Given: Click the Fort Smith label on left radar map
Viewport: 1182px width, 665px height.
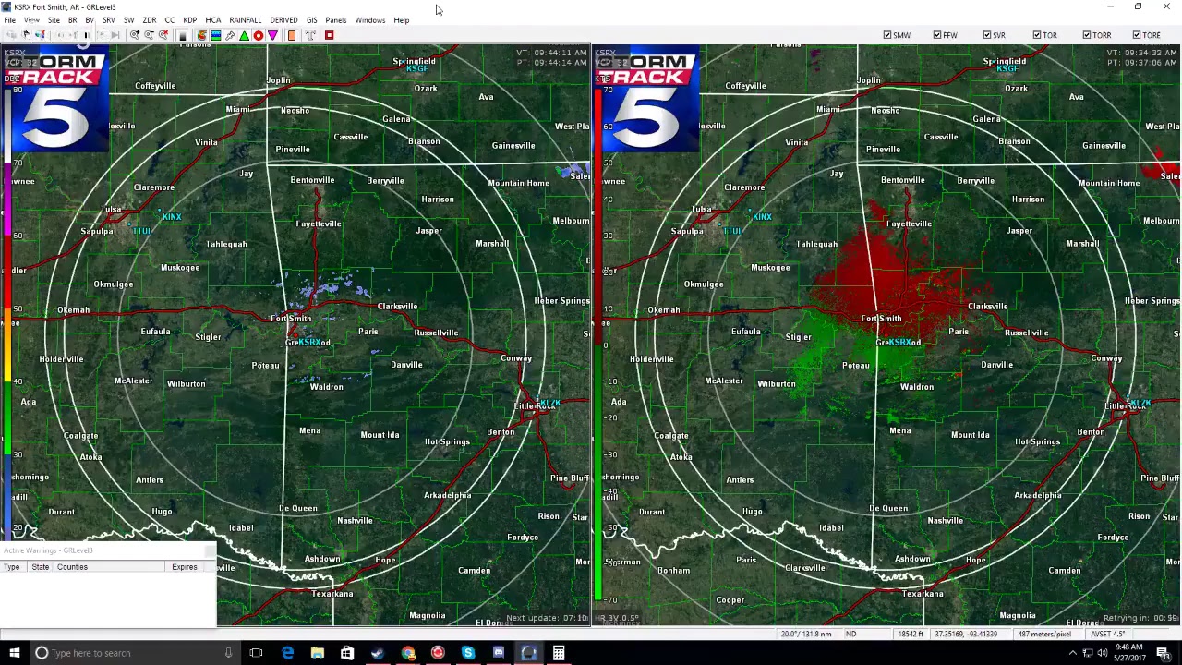Looking at the screenshot, I should [291, 319].
